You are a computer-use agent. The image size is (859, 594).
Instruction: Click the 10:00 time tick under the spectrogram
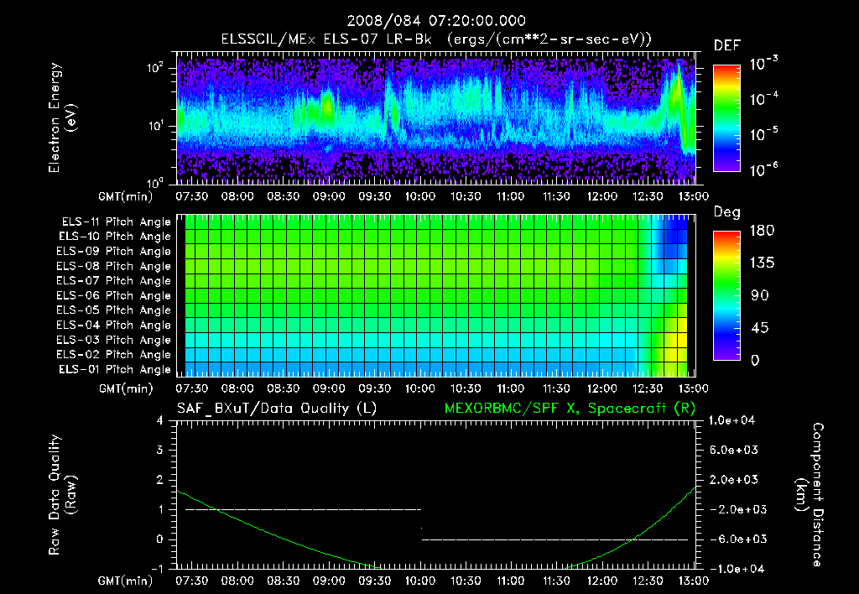420,196
